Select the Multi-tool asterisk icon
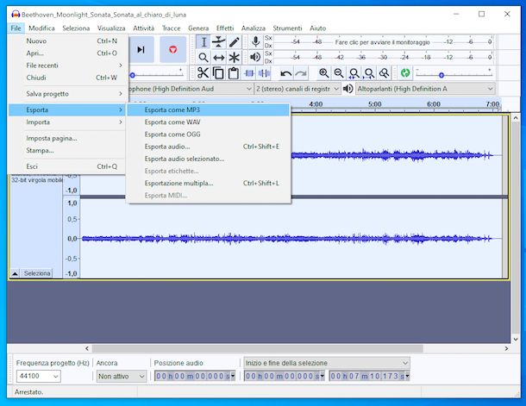The width and height of the screenshot is (526, 406). click(235, 58)
